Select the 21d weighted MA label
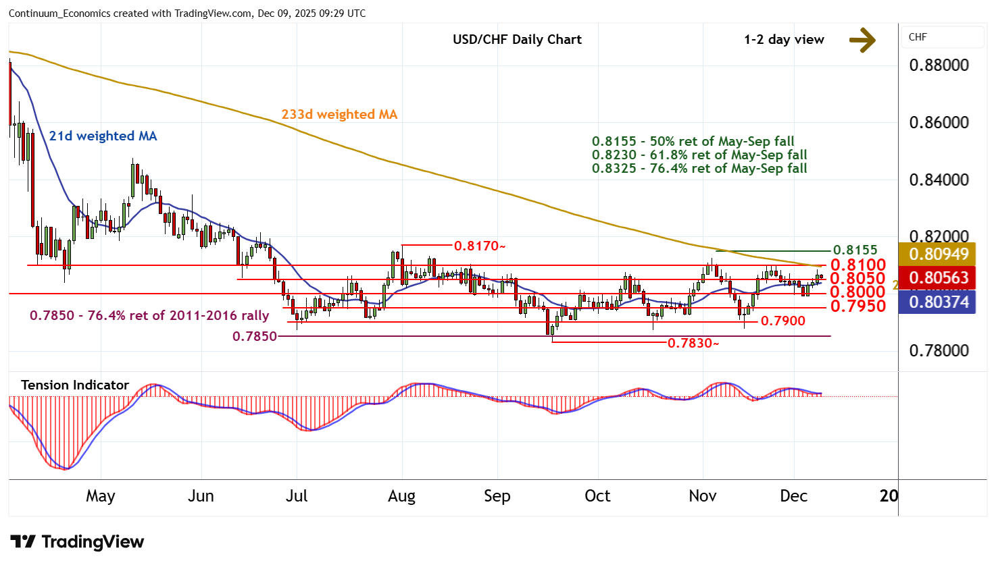996x567 pixels. 103,136
